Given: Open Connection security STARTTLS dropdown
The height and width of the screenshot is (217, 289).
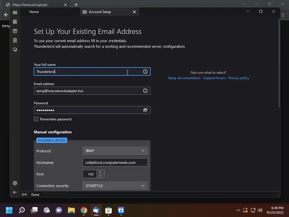Looking at the screenshot, I should click(115, 186).
